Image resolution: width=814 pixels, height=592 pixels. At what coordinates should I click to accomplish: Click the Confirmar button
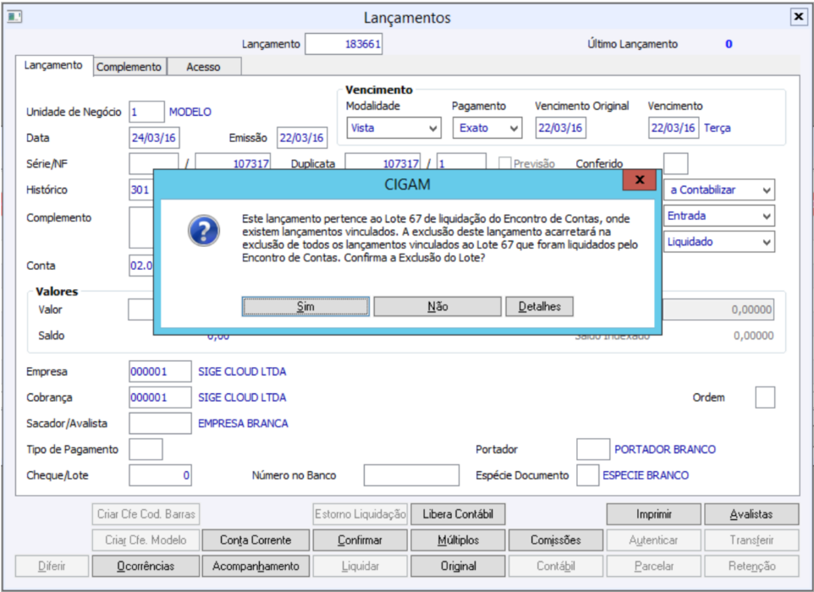(360, 540)
